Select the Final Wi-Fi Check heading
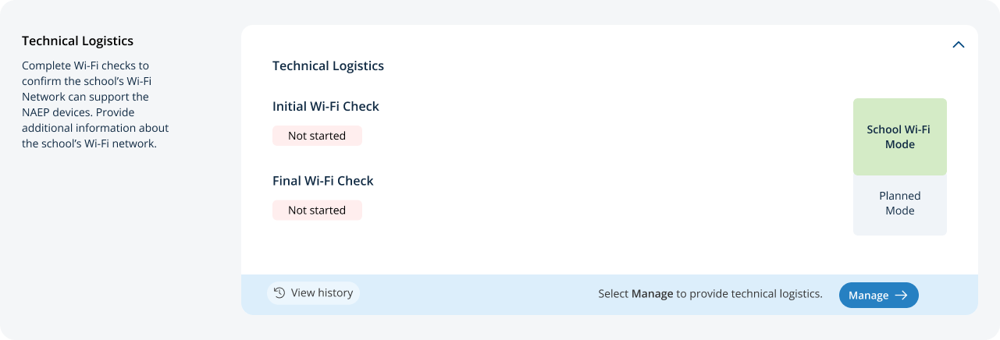Screen dimensions: 1000x340 (x=322, y=181)
